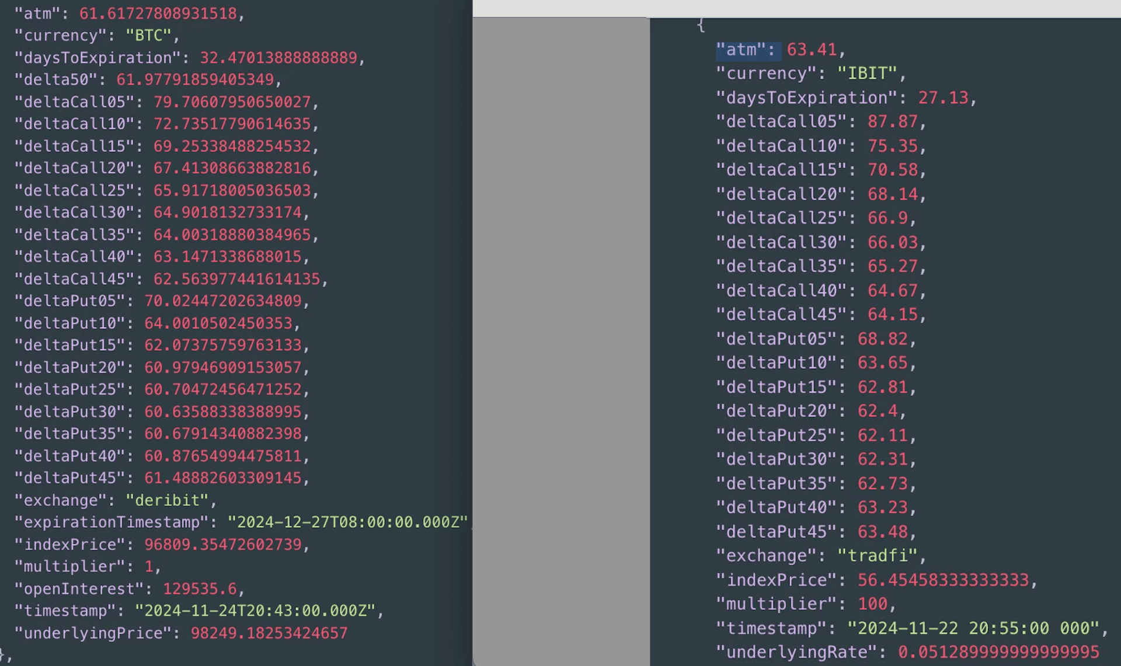The height and width of the screenshot is (666, 1121).
Task: Click deltaPut20 value 60.97946909153057
Action: pyautogui.click(x=223, y=368)
